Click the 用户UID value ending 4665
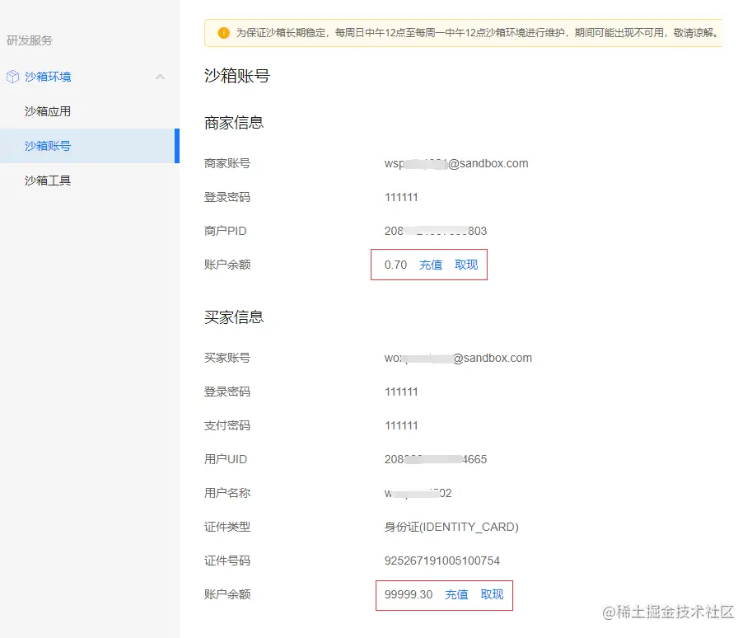Viewport: 752px width, 638px height. [436, 459]
